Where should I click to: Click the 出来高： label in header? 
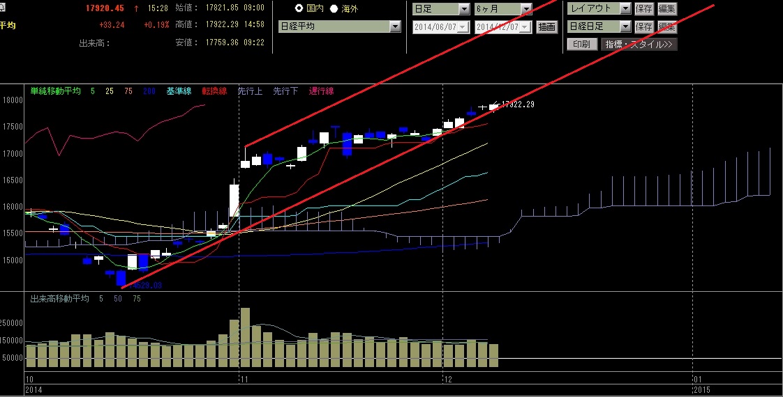(x=94, y=43)
